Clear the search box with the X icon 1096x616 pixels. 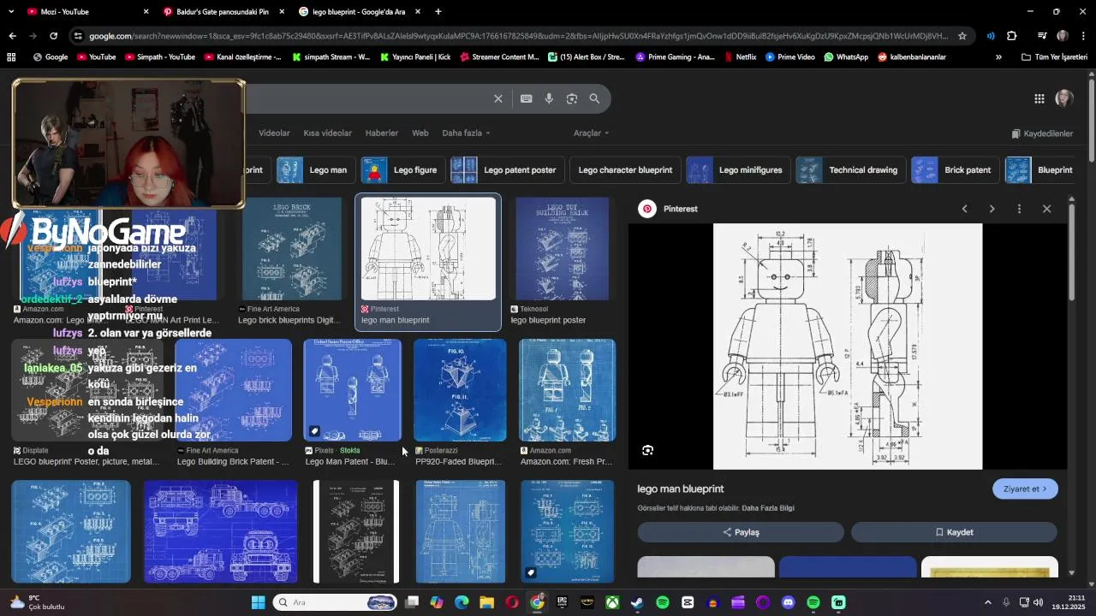point(498,98)
